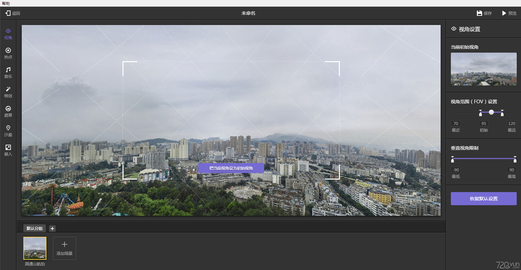Click the 垂直视角限制 label
The width and height of the screenshot is (521, 270).
tap(465, 148)
